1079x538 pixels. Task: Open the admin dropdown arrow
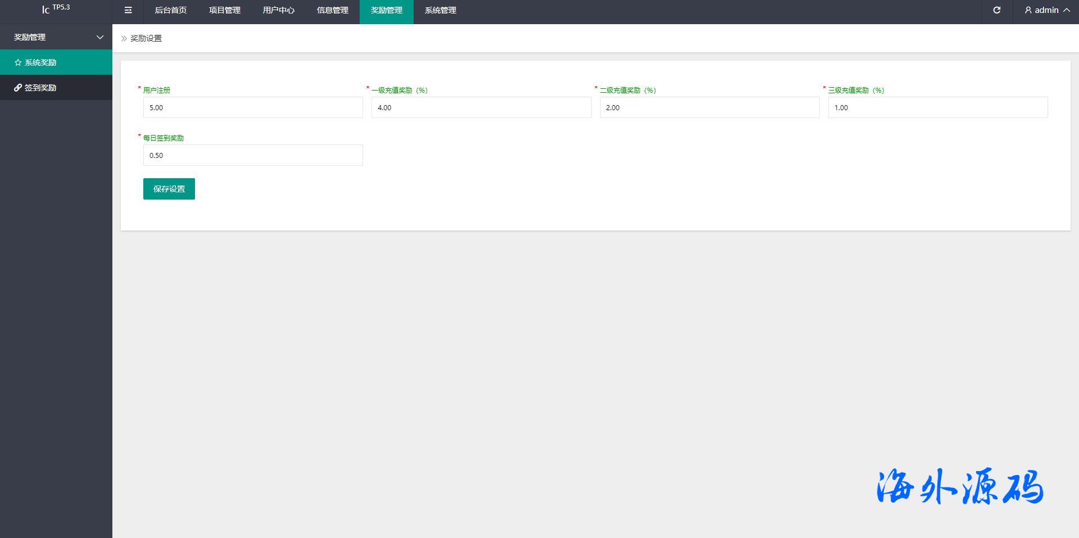[x=1066, y=10]
